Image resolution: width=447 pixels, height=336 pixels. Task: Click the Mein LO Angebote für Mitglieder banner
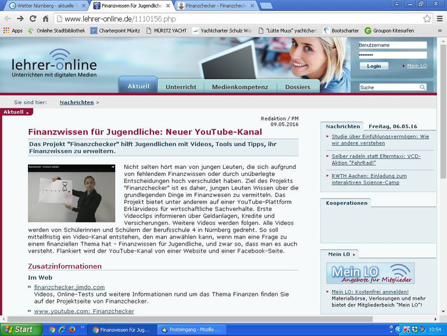click(371, 274)
